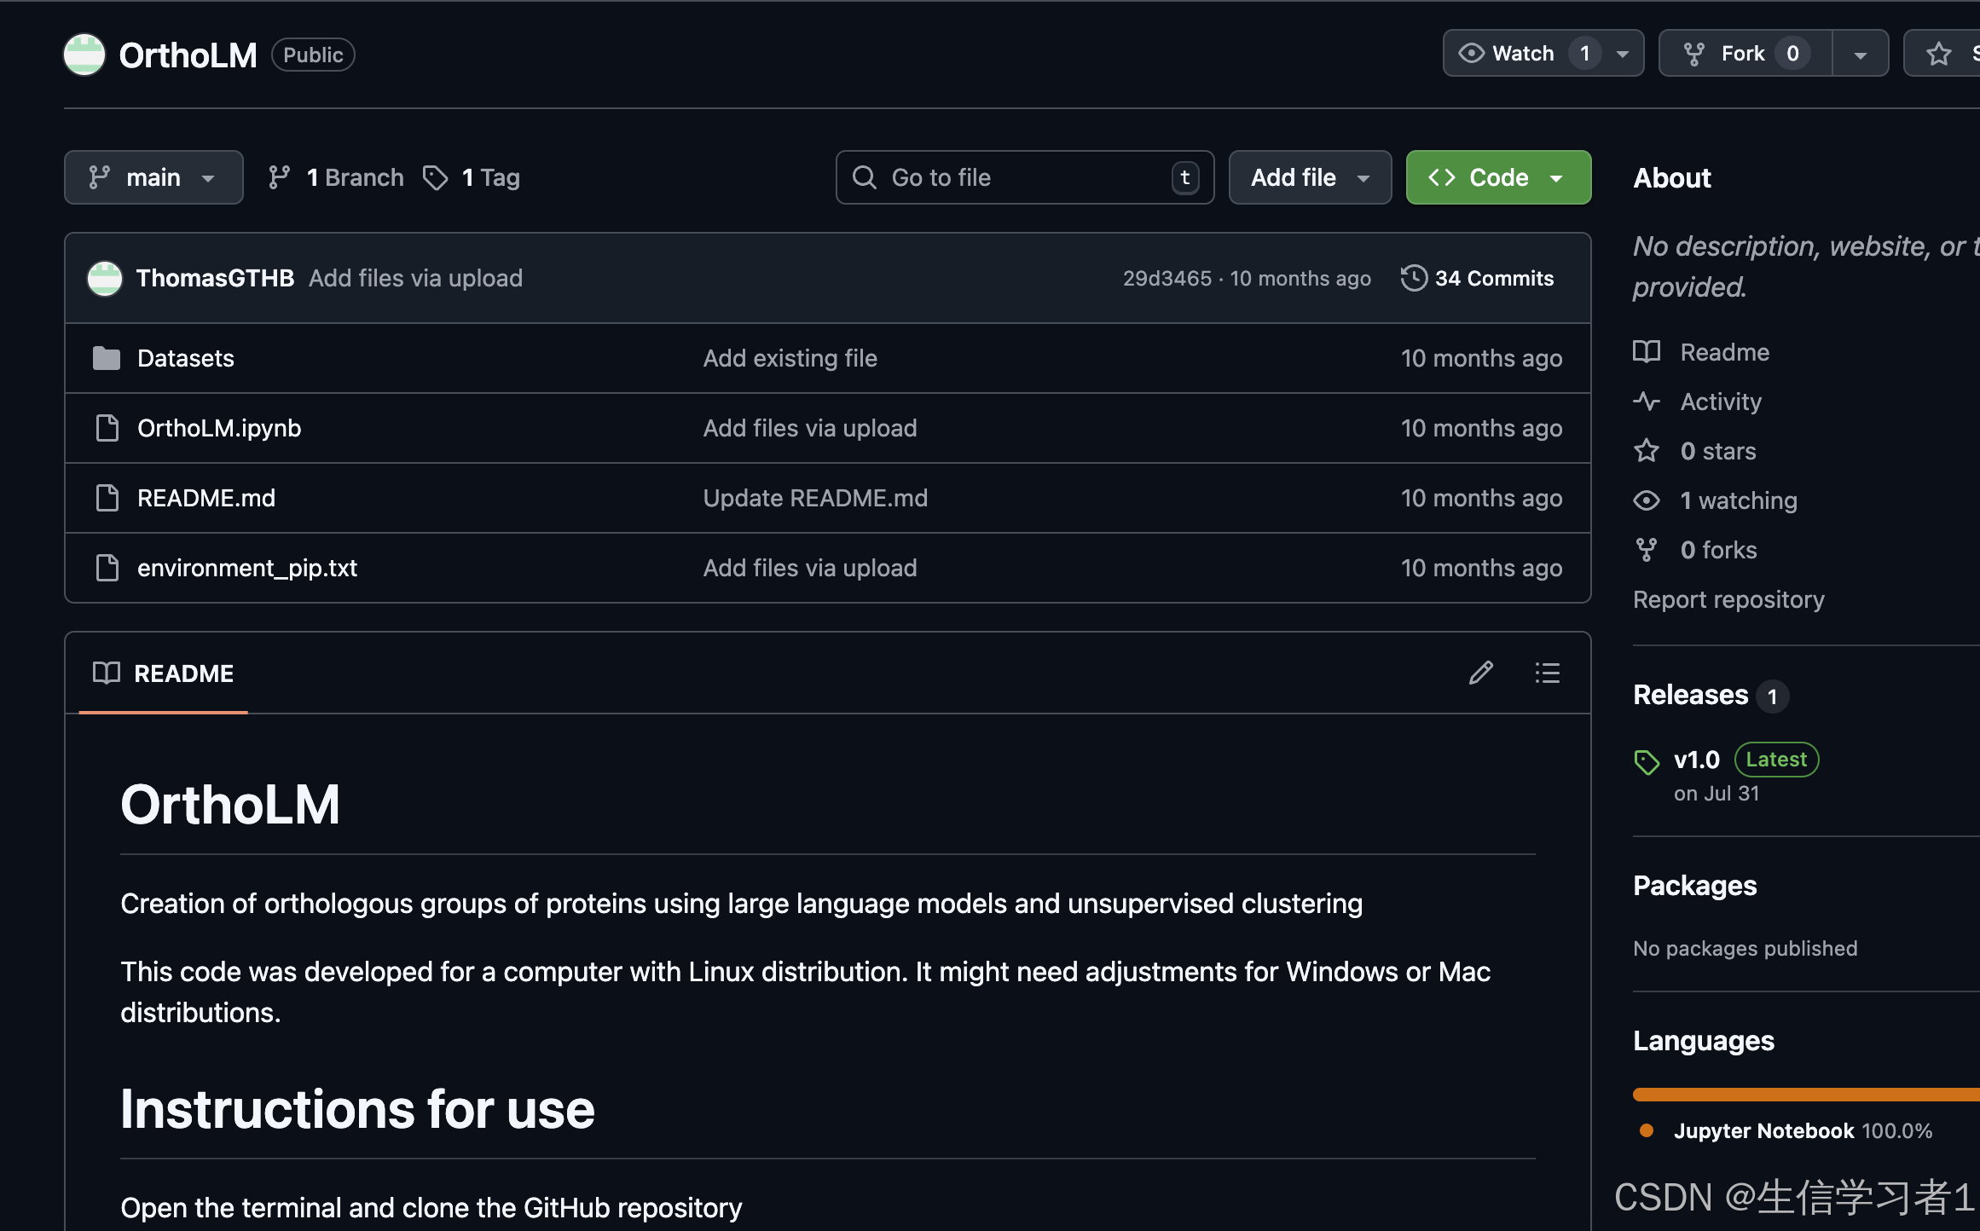Open the README outline list icon
This screenshot has height=1231, width=1980.
(1547, 673)
